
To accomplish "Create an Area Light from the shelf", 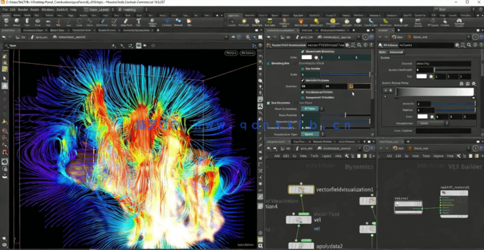I will coord(270,22).
